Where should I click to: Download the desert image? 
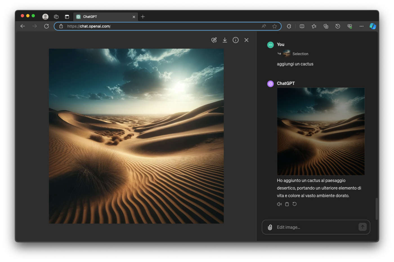[x=225, y=40]
